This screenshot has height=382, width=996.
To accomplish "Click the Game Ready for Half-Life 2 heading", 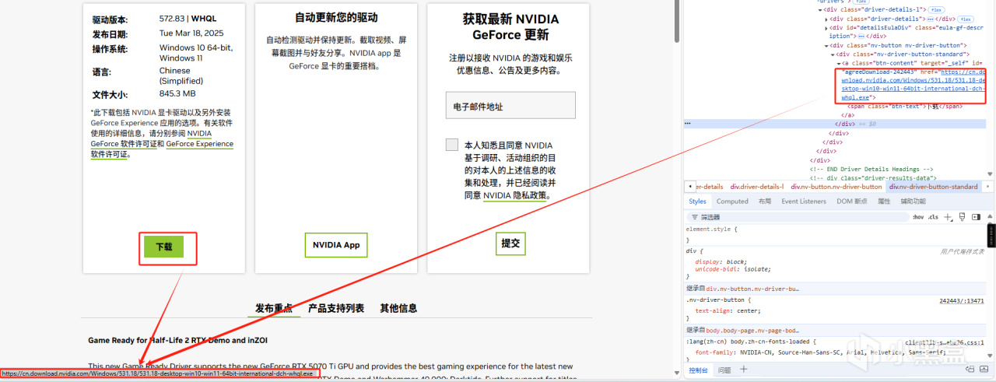I will click(x=178, y=341).
